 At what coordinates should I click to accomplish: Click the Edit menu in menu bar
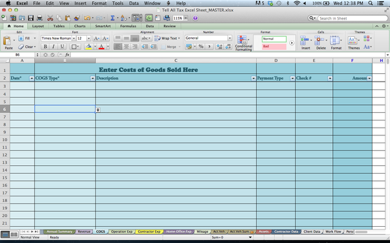(50, 3)
